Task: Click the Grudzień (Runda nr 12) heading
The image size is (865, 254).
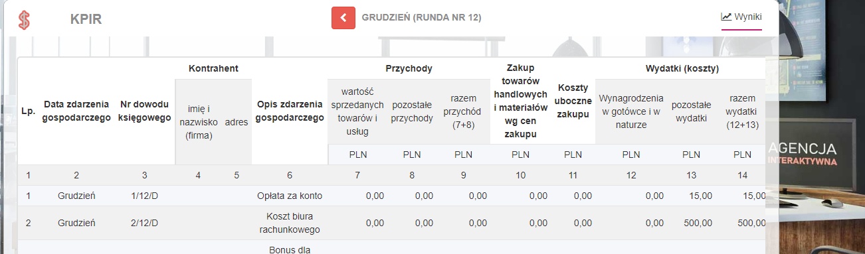Action: pyautogui.click(x=421, y=17)
